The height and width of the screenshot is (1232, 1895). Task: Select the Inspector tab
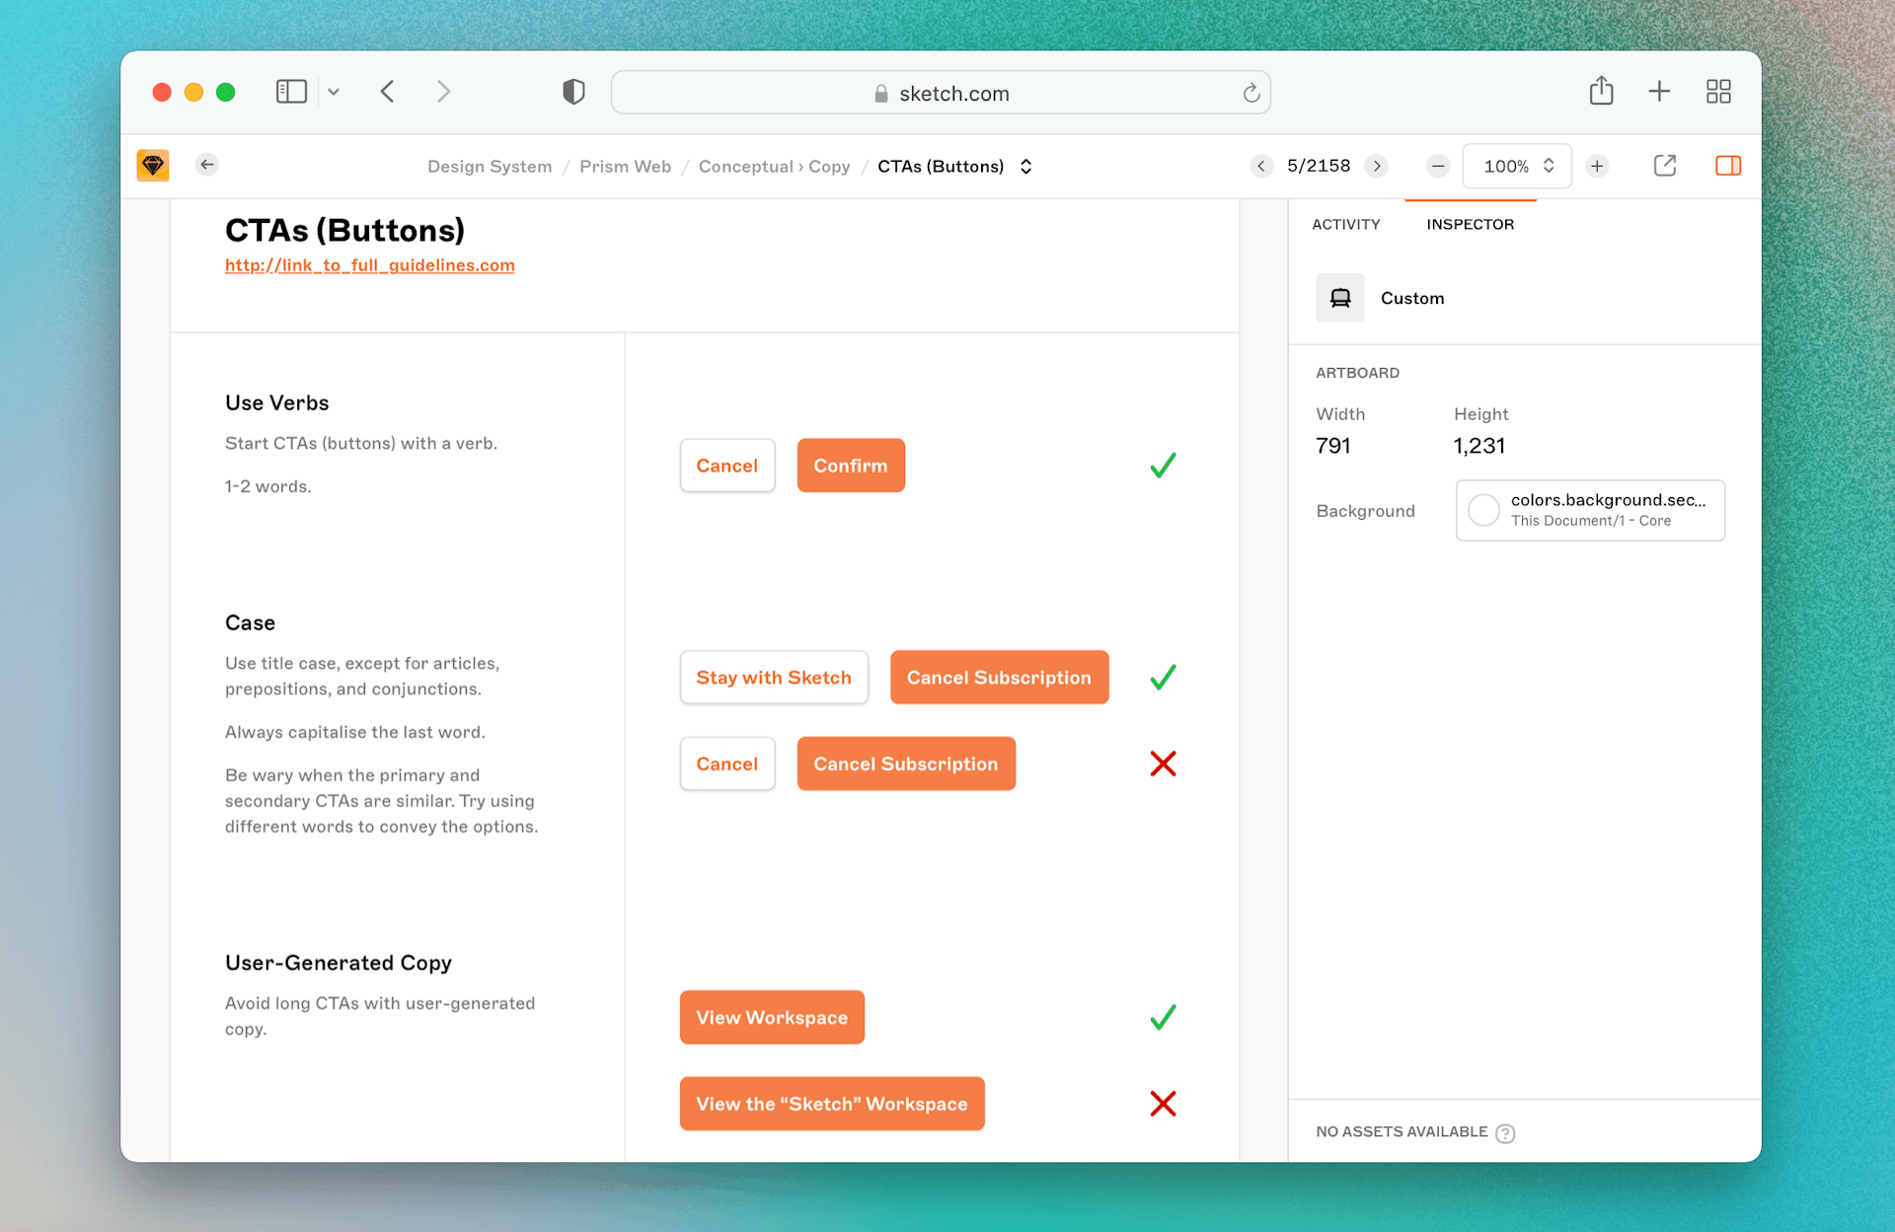click(1470, 224)
